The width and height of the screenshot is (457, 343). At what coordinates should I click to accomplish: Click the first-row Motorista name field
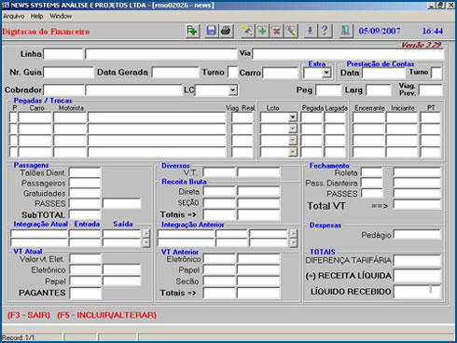pyautogui.click(x=157, y=117)
